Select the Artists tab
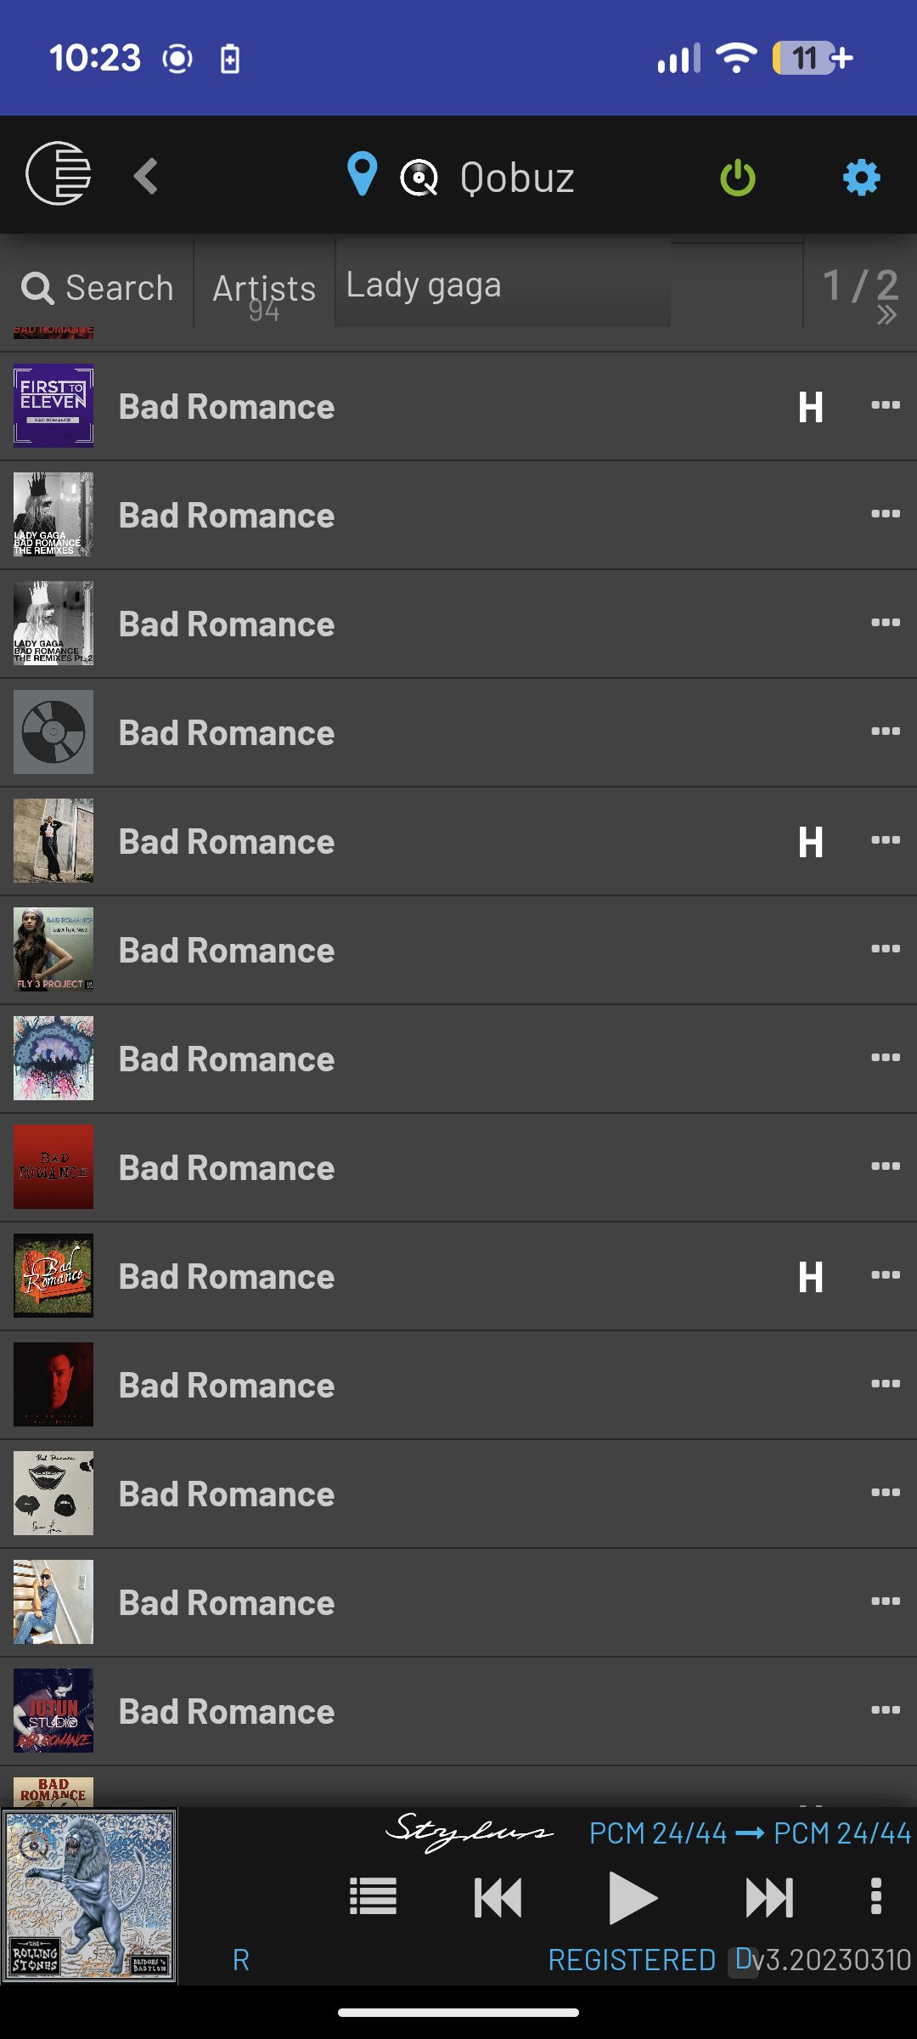This screenshot has width=917, height=2039. 264,288
